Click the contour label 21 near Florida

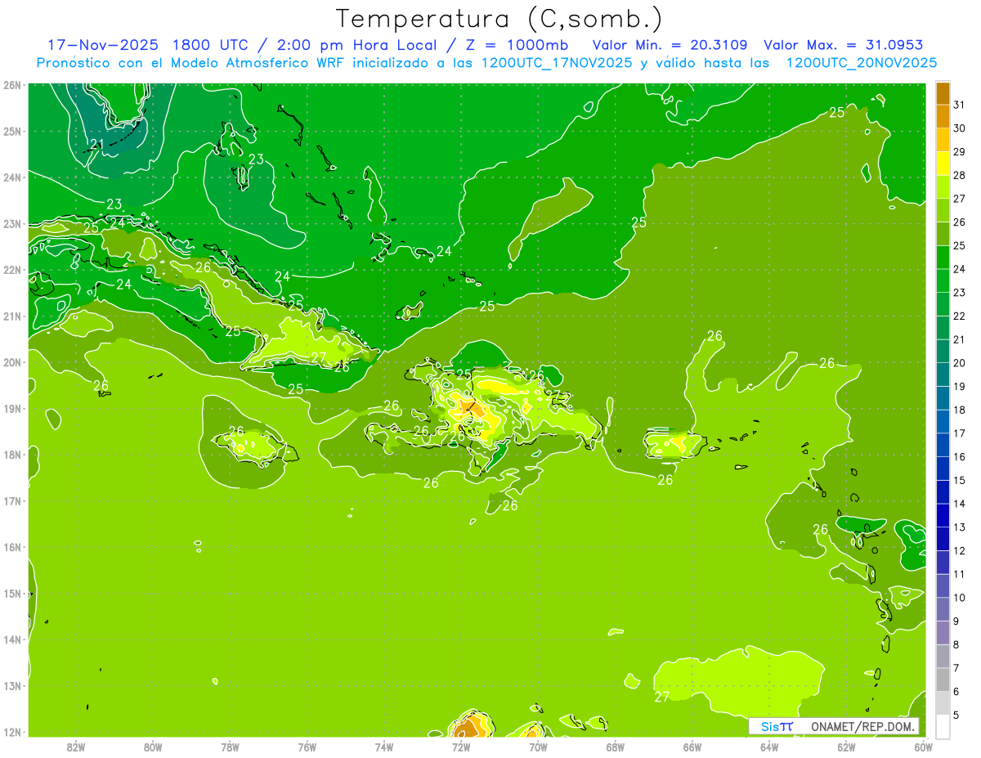[96, 145]
